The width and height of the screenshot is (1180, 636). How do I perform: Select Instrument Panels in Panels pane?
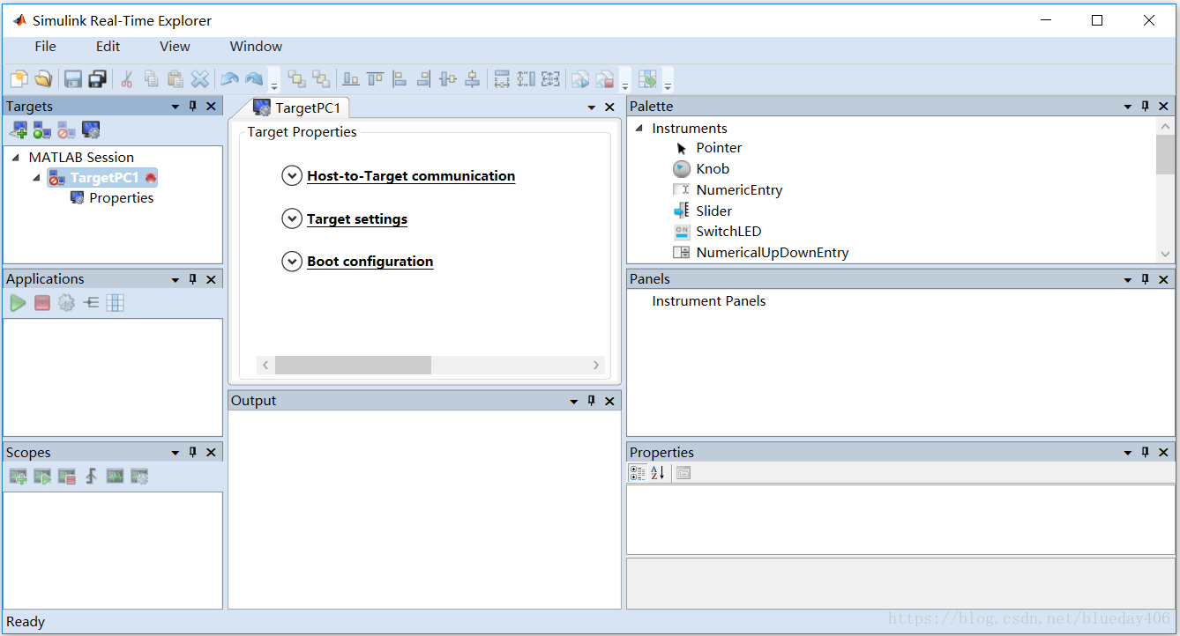pyautogui.click(x=709, y=301)
